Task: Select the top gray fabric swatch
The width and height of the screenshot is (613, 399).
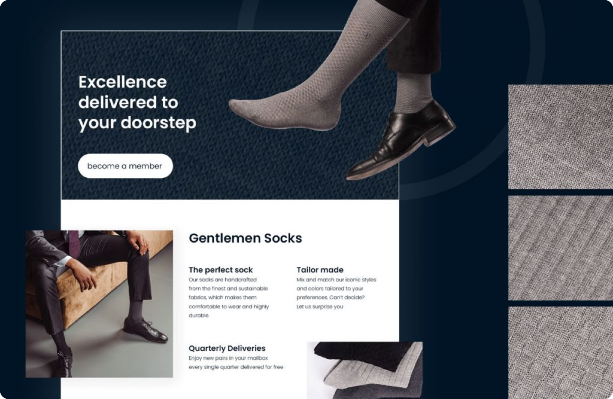Action: point(561,137)
